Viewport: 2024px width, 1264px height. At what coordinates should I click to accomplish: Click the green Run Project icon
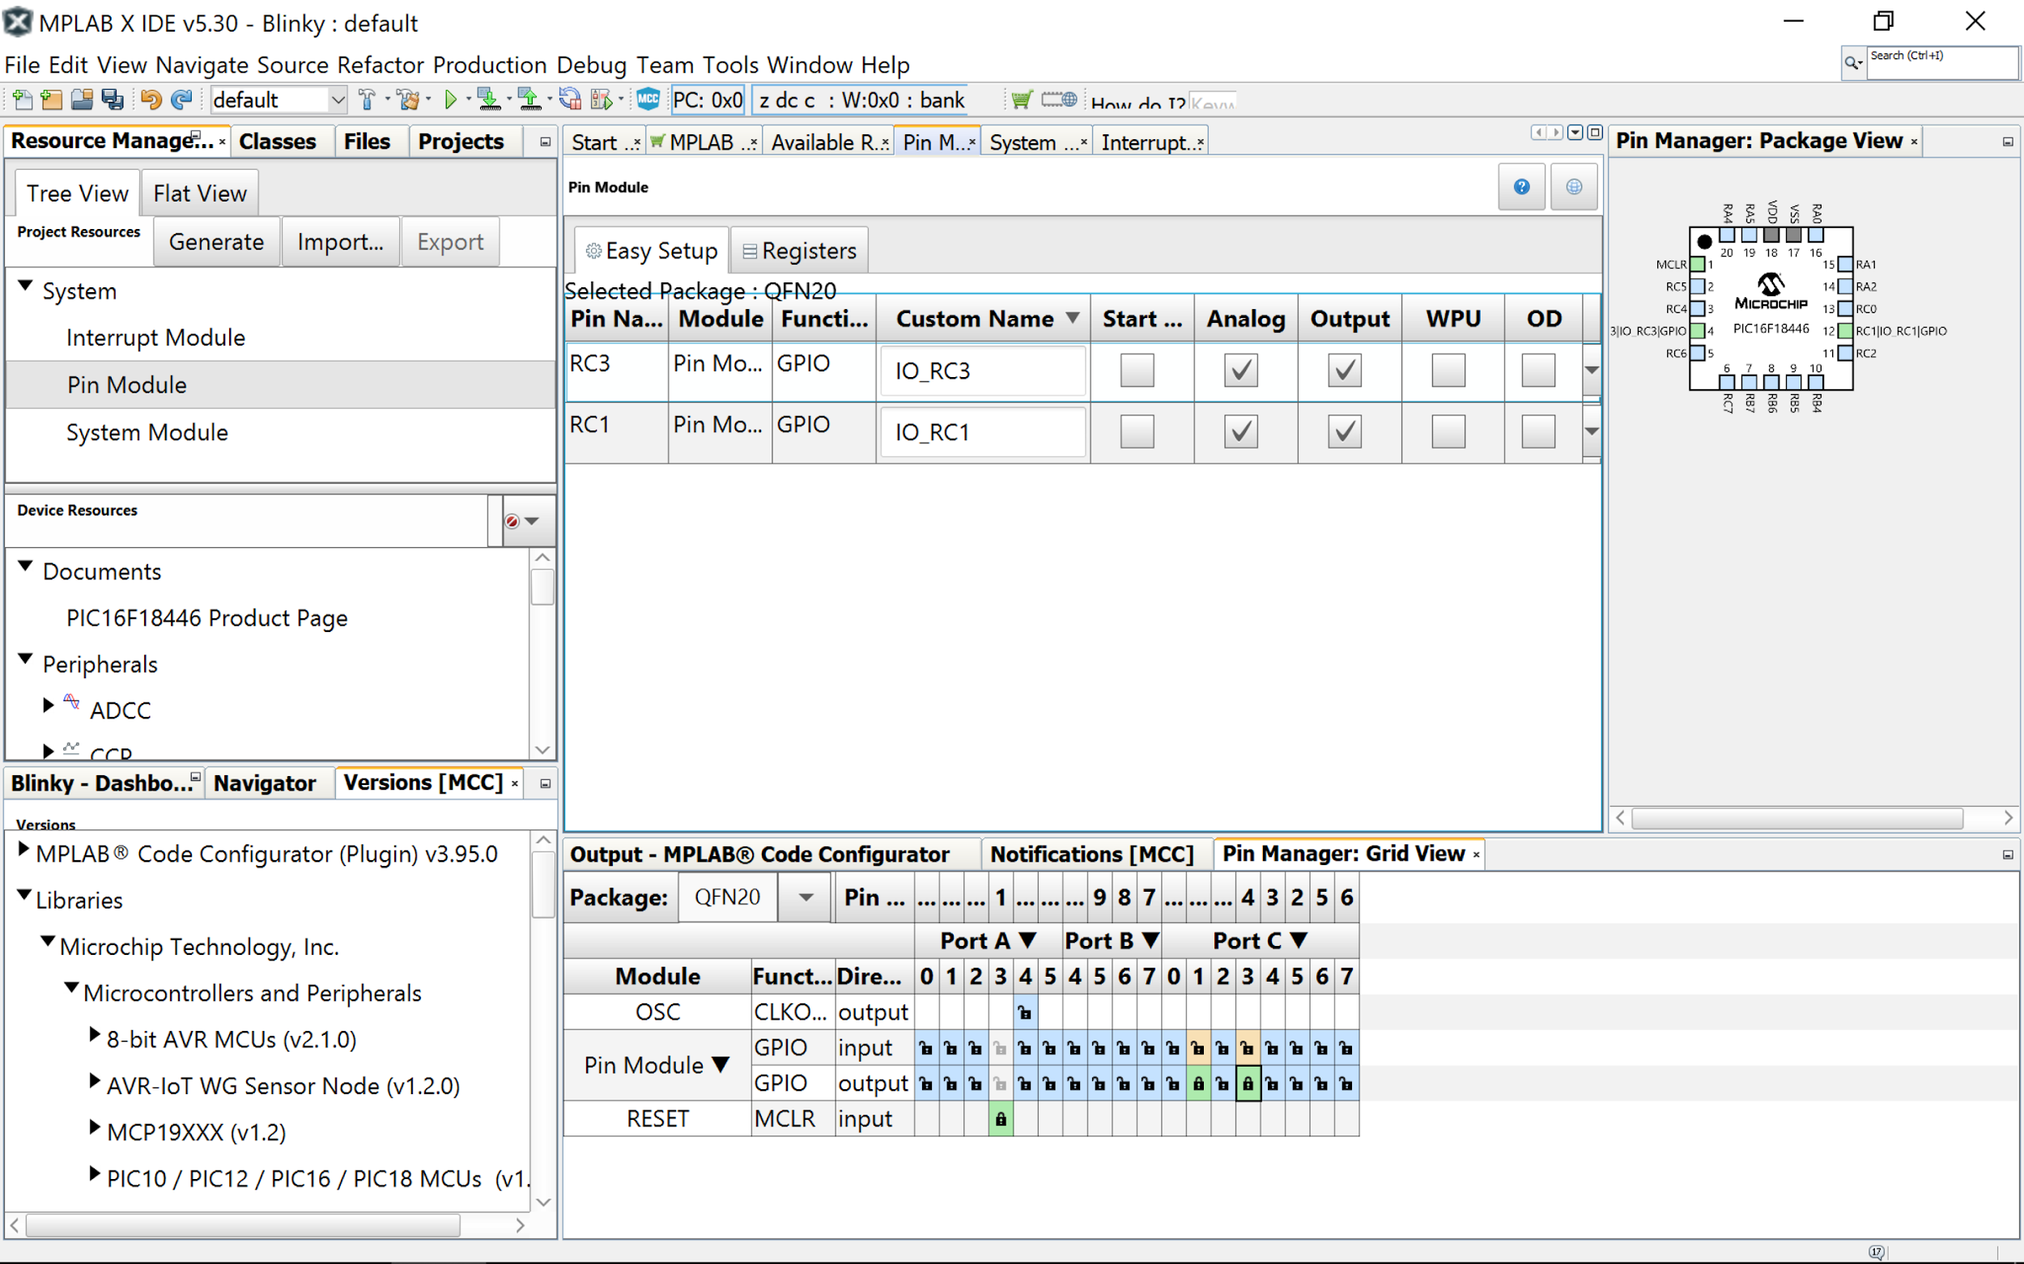(451, 100)
